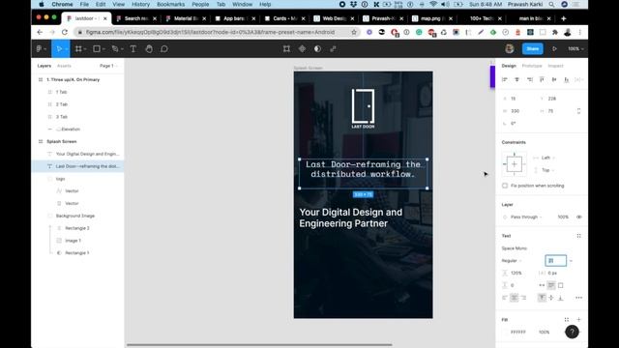
Task: Click the Share button
Action: tap(533, 49)
